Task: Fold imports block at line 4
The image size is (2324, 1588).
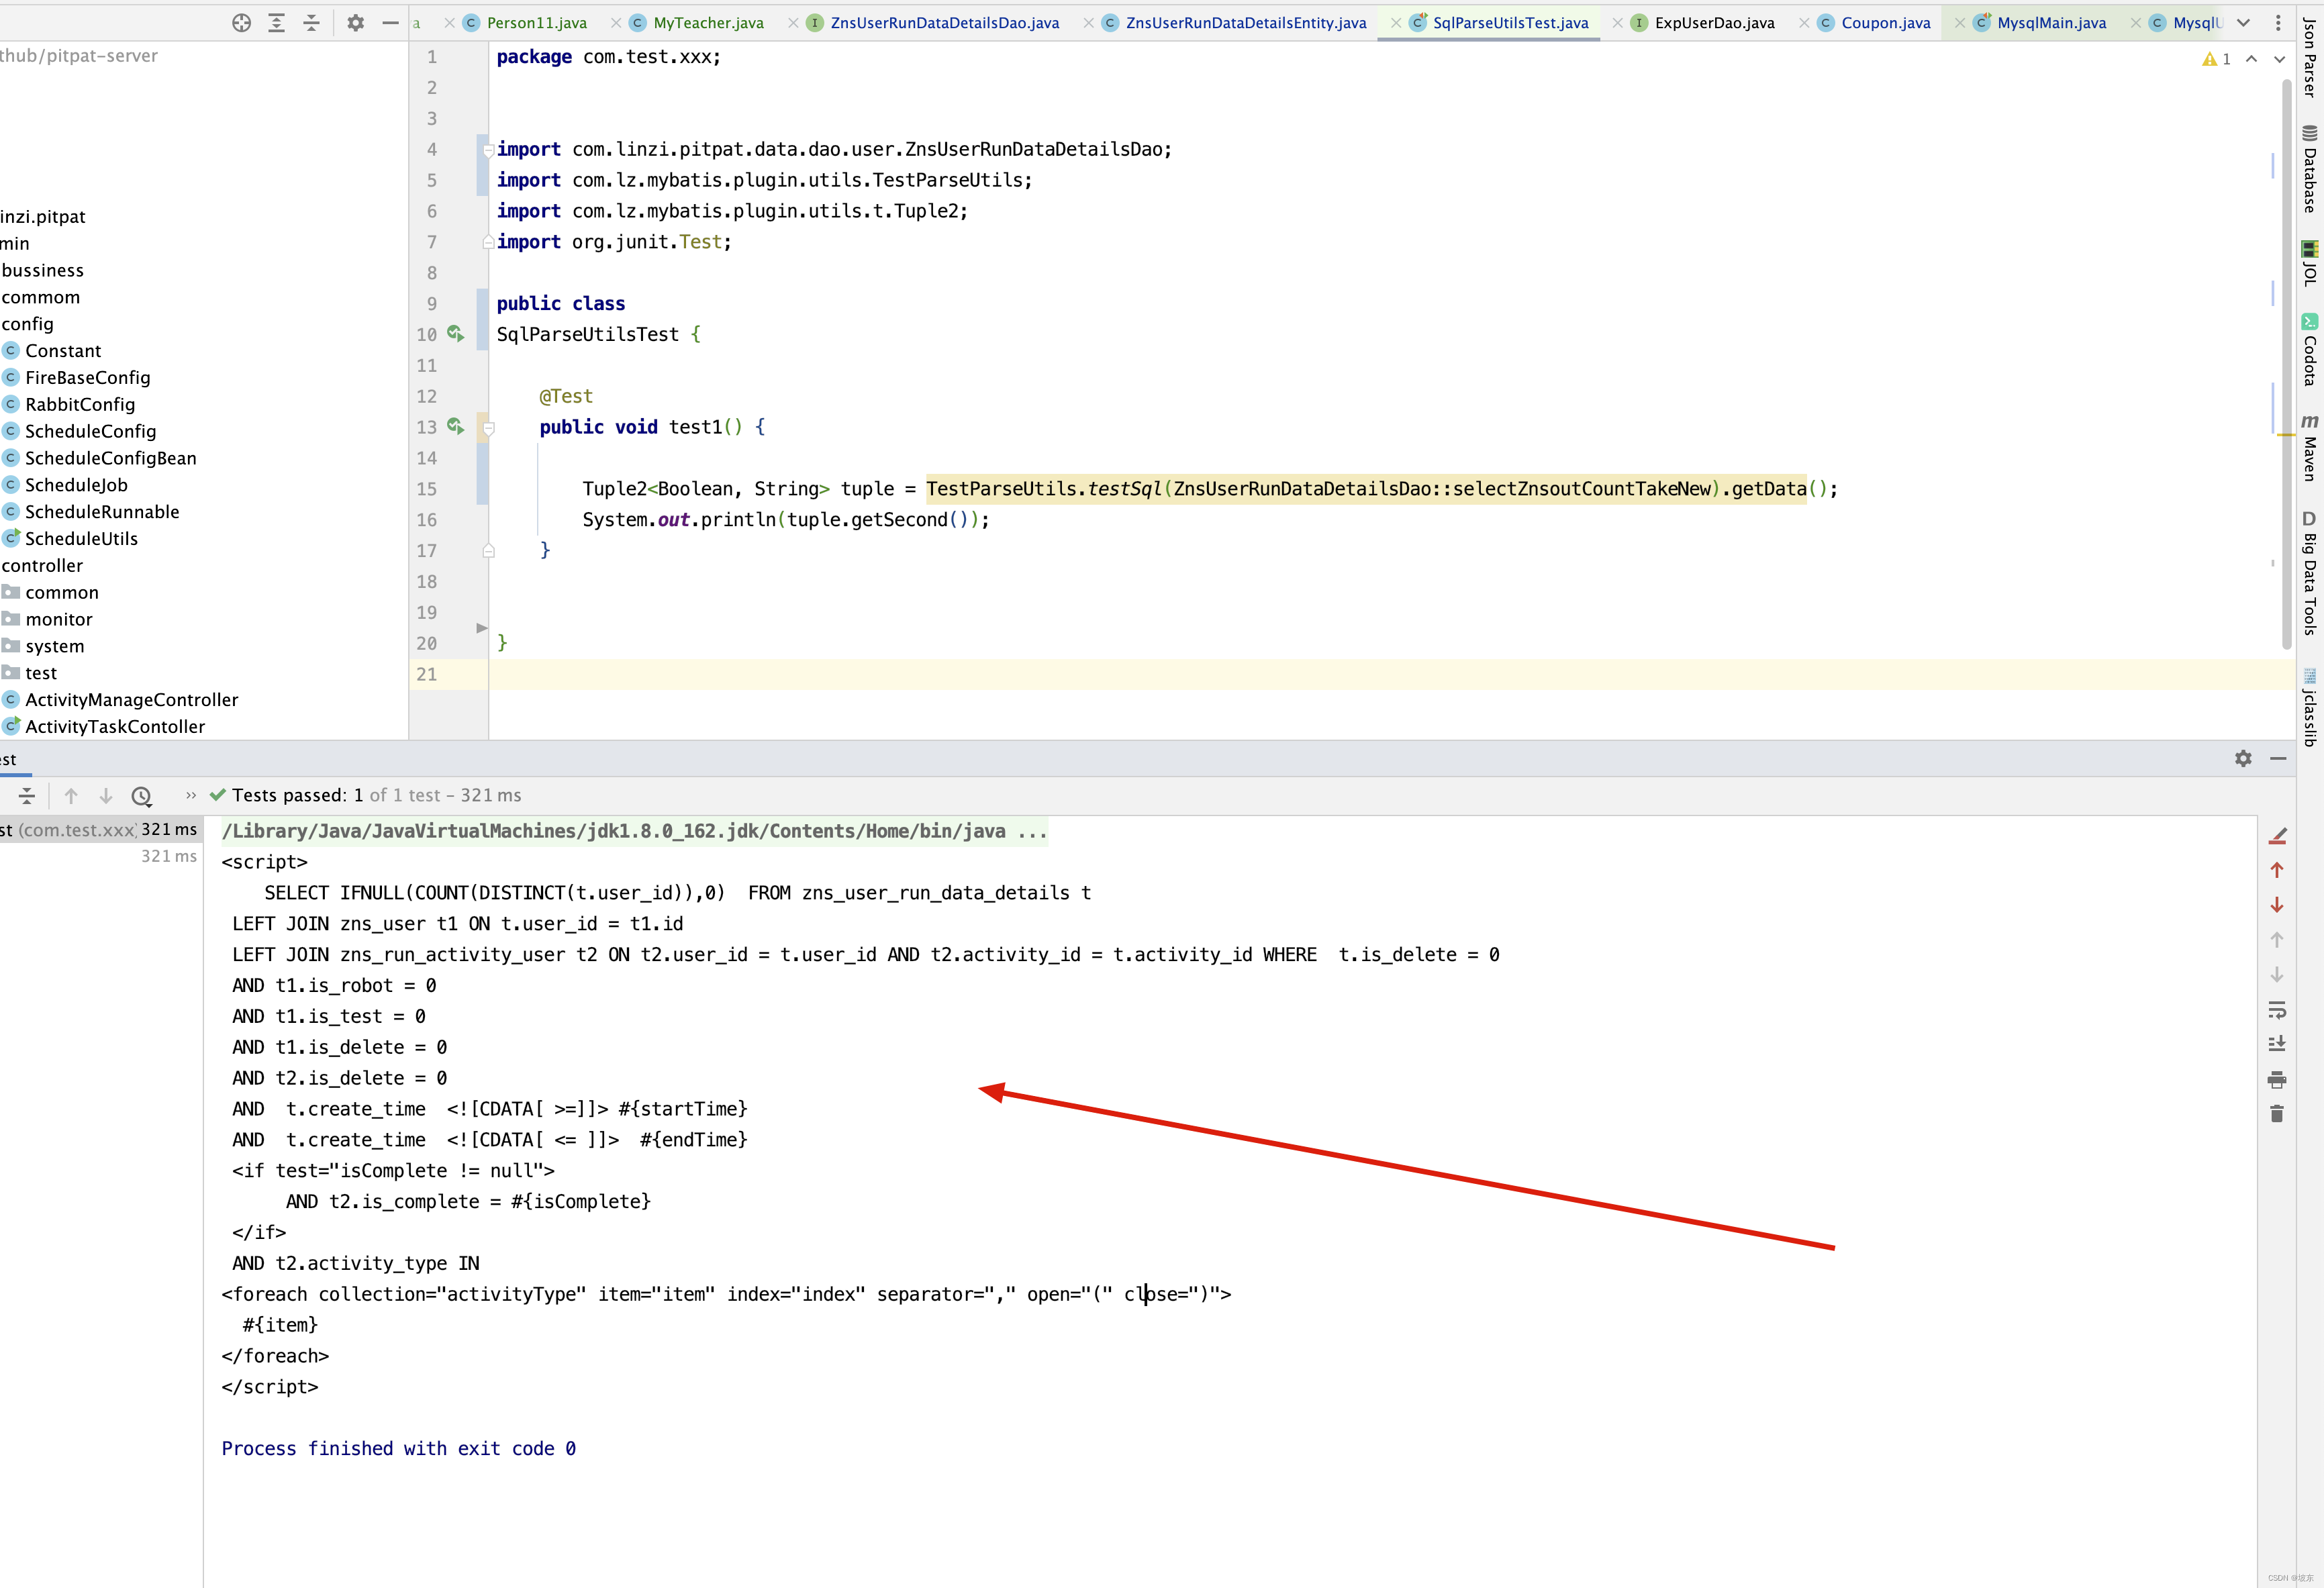Action: tap(488, 151)
